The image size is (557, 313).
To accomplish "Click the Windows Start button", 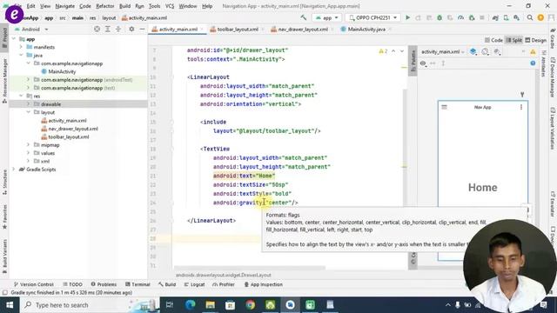I will (x=10, y=305).
